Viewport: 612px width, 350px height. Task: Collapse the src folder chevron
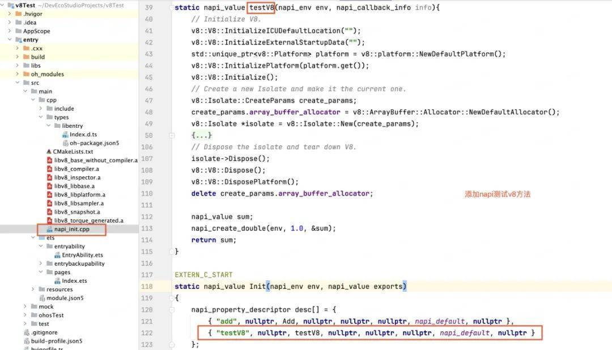(18, 83)
